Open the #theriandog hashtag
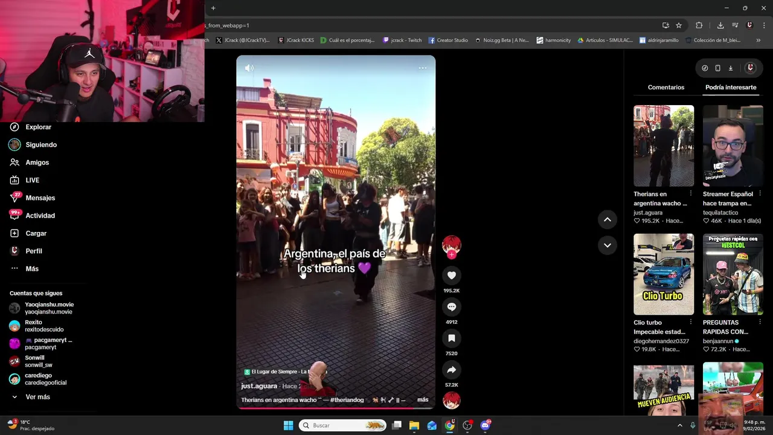Viewport: 773px width, 435px height. pyautogui.click(x=347, y=400)
